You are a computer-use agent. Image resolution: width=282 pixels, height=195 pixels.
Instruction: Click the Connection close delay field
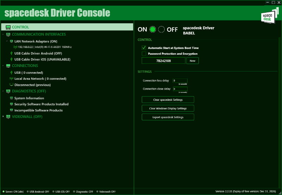pos(180,89)
